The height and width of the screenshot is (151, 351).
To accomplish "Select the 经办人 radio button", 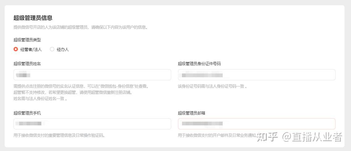I will click(x=52, y=49).
